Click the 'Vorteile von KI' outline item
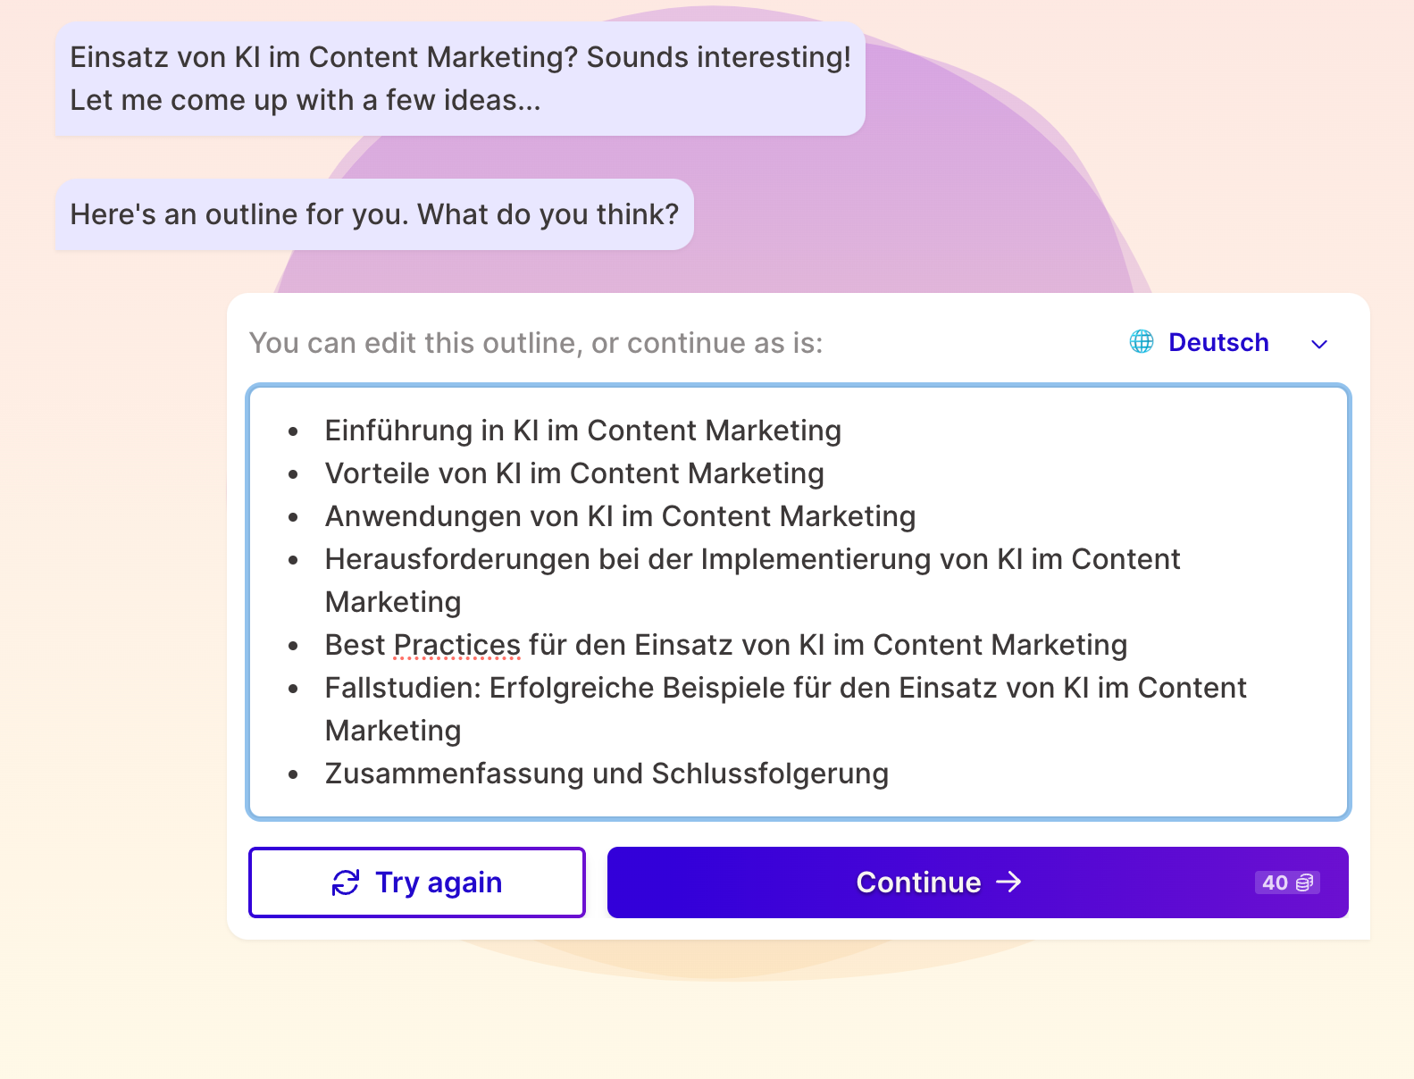 573,473
